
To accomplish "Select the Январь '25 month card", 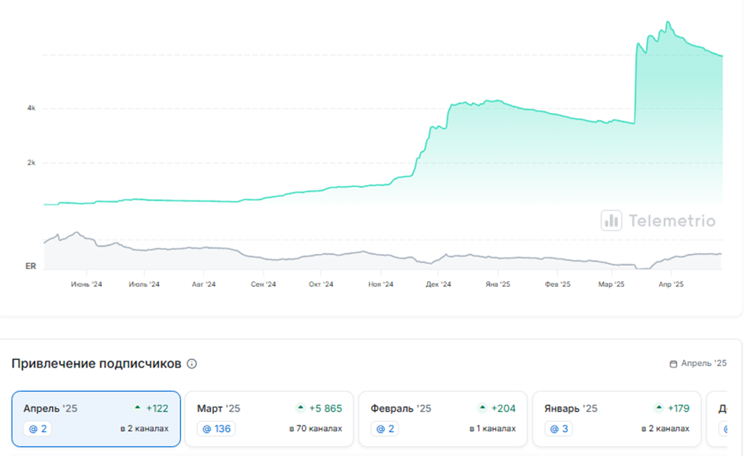I will click(x=616, y=419).
